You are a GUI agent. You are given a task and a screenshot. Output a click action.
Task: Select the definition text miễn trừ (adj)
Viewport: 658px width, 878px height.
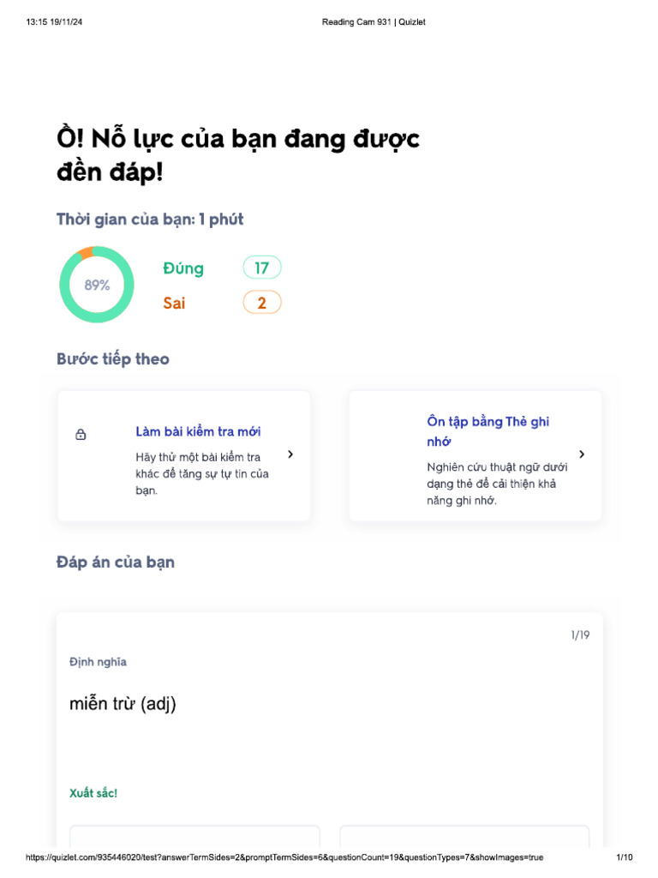123,704
